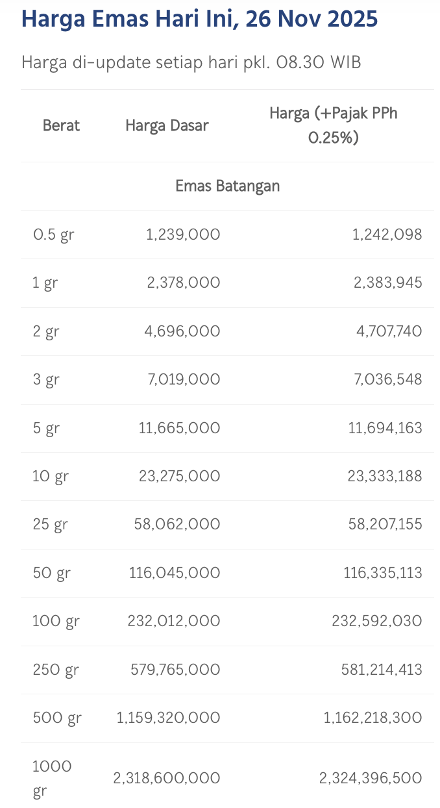440x808 pixels.
Task: Click taxed price 23,333,188 for 10 gr
Action: click(384, 476)
